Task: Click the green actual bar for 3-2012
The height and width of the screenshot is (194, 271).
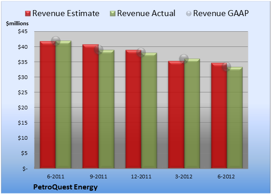Action: click(192, 114)
